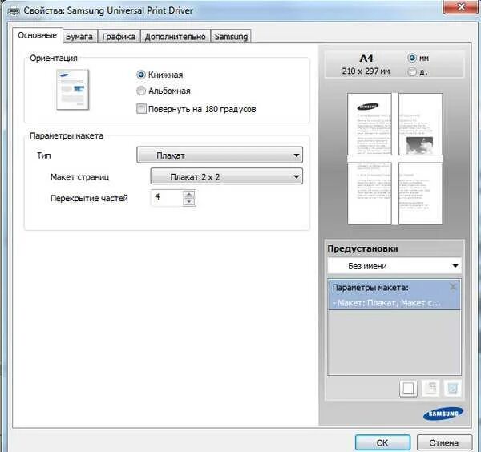
Task: Click the delete preset trash icon
Action: click(453, 389)
